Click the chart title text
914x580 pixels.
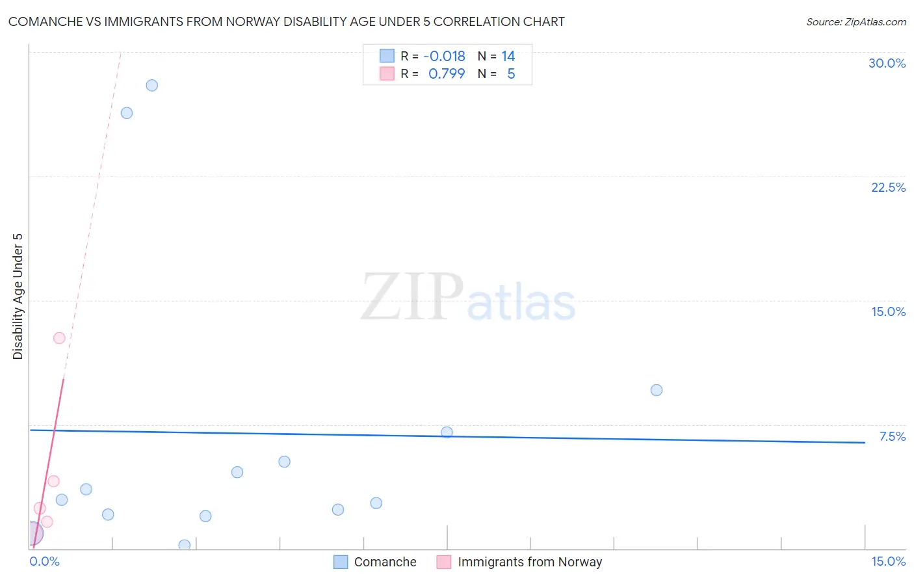tap(287, 21)
